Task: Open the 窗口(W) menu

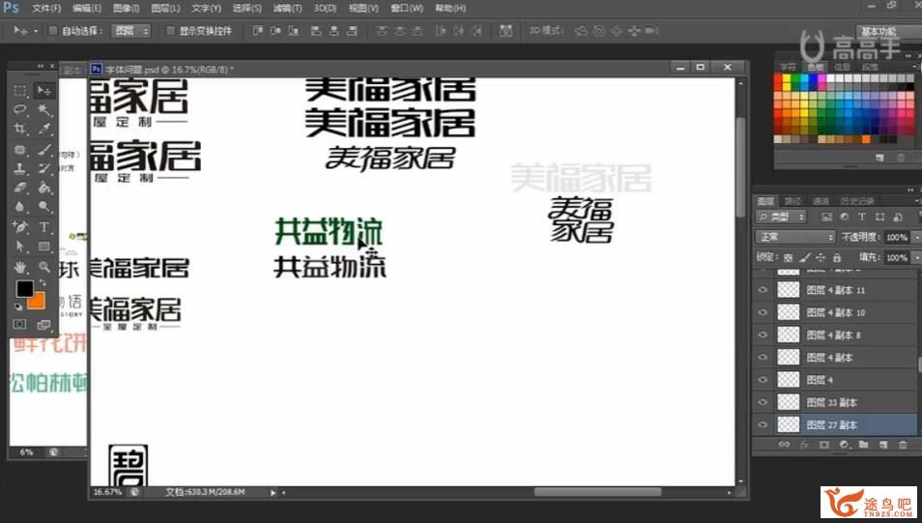Action: pos(407,9)
